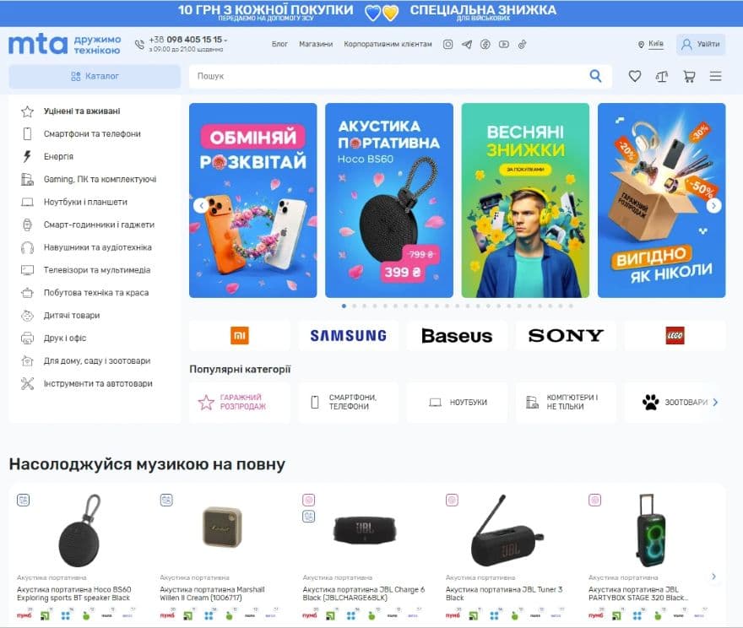Click compare badge on Hoco BS60 card

click(x=24, y=500)
